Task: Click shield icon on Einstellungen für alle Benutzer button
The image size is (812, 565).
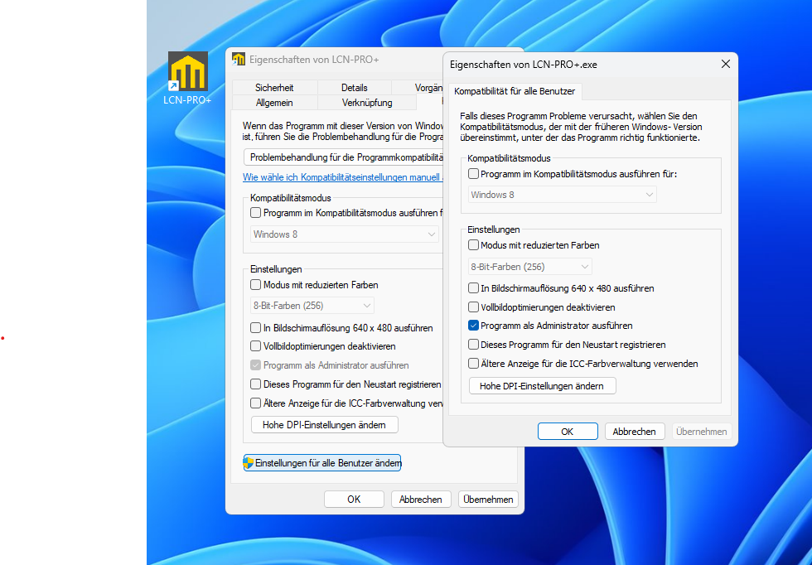Action: [249, 462]
